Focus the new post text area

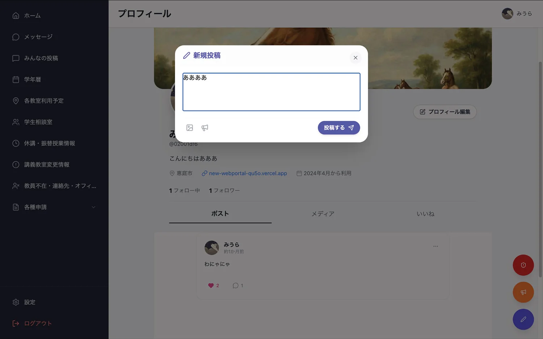(271, 92)
